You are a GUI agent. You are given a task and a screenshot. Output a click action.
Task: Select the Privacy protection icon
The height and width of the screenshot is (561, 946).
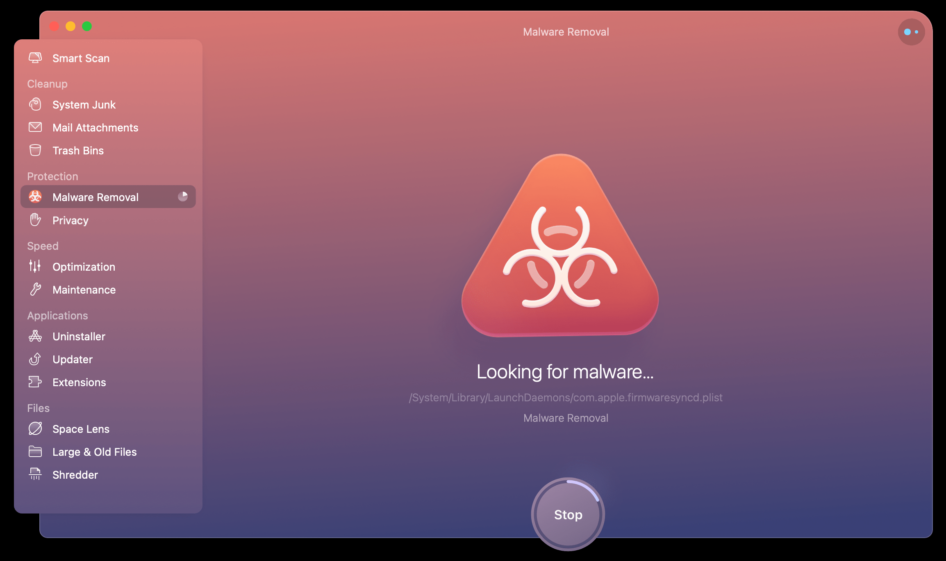[x=35, y=220]
